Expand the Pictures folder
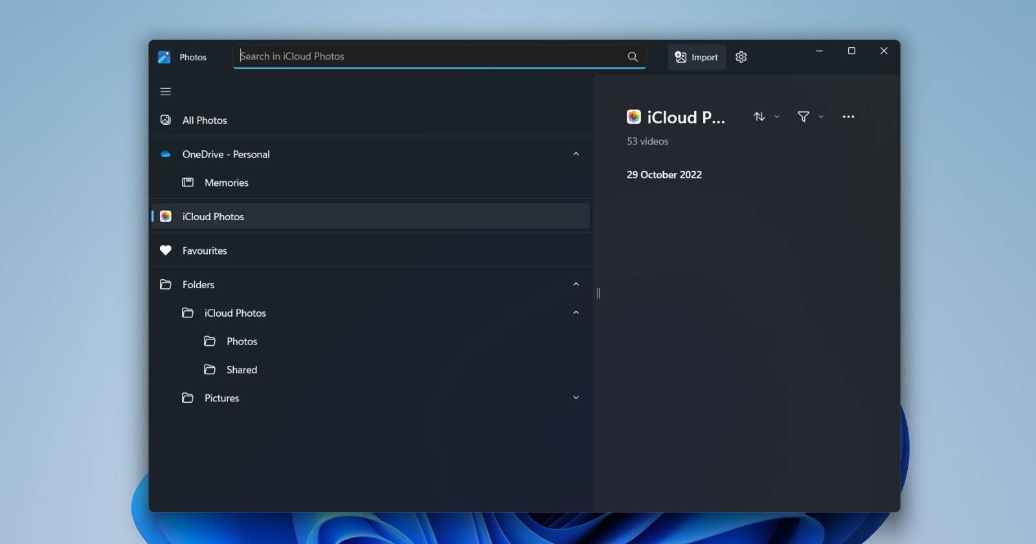The width and height of the screenshot is (1036, 544). (x=576, y=398)
